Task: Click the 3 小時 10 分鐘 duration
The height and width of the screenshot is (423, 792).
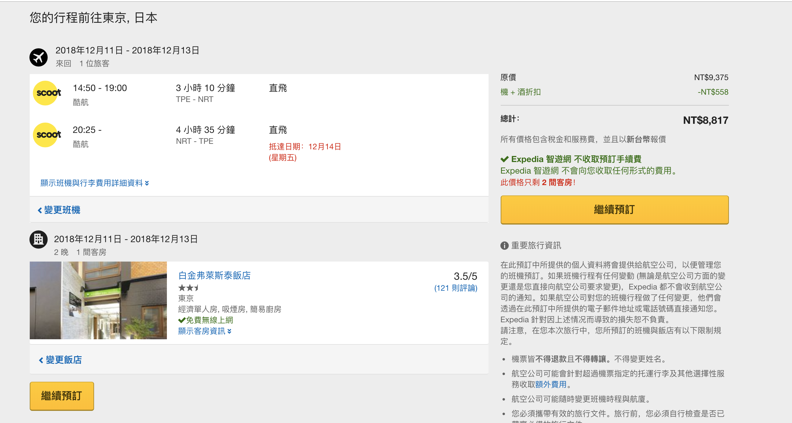Action: tap(205, 88)
